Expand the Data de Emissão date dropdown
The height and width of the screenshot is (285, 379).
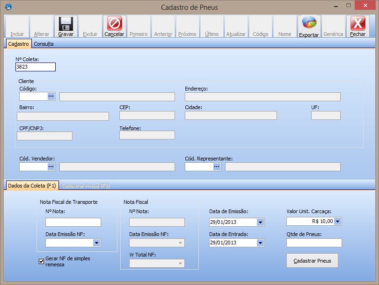click(x=260, y=222)
